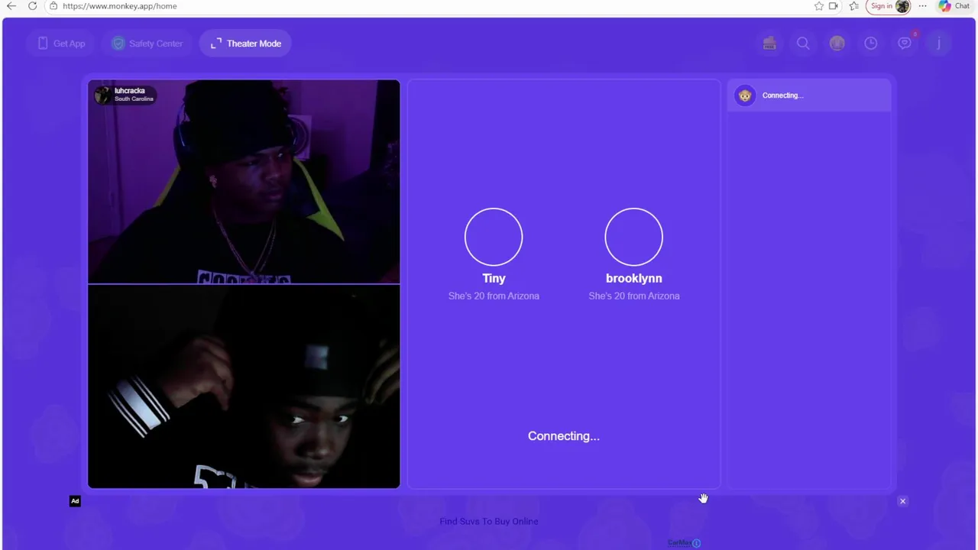Image resolution: width=978 pixels, height=550 pixels.
Task: Open the round crown avatar icon
Action: (837, 44)
